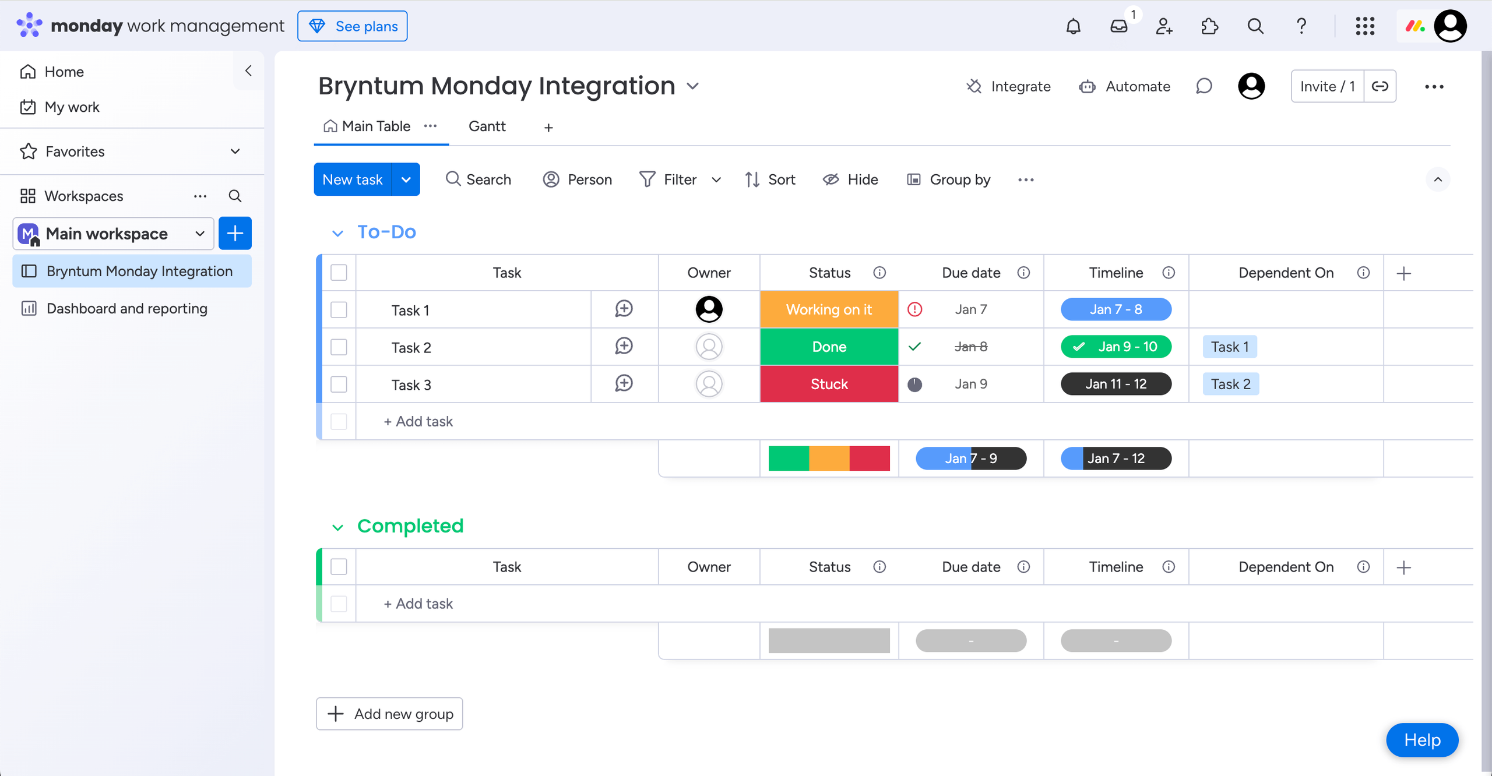Open Task 3 Stuck status cell
This screenshot has height=776, width=1492.
click(x=829, y=384)
